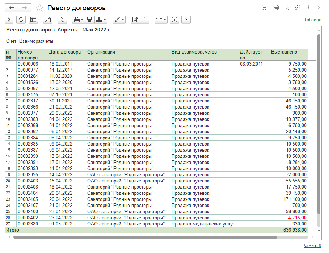Click the Таблица link
Viewport: 329px width, 253px height.
tap(312, 20)
